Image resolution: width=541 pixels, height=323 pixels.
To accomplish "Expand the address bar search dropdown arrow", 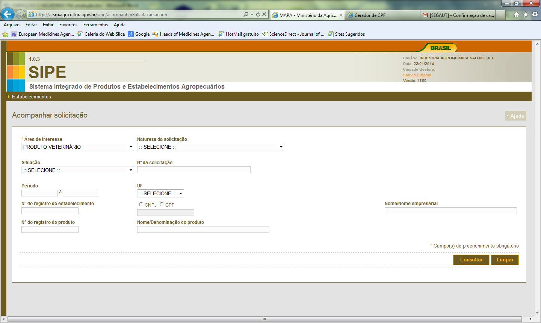I will (252, 15).
